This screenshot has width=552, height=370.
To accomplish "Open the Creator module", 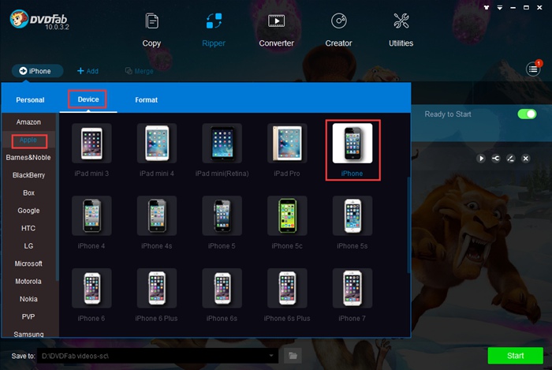I will pos(338,30).
